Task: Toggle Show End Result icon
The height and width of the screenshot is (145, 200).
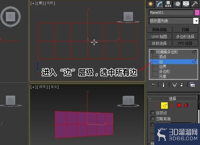Action: coord(163,85)
